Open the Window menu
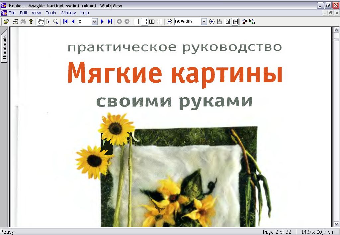This screenshot has width=340, height=235. click(x=68, y=13)
